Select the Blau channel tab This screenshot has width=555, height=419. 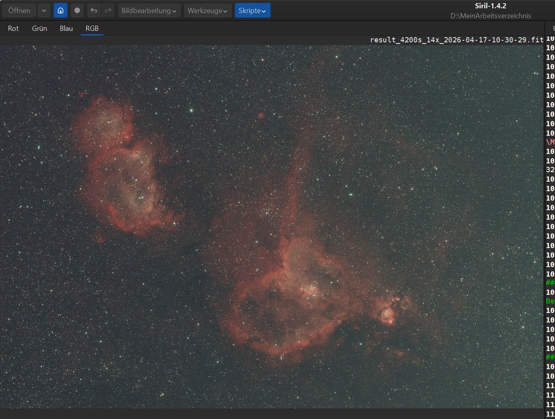click(x=66, y=28)
